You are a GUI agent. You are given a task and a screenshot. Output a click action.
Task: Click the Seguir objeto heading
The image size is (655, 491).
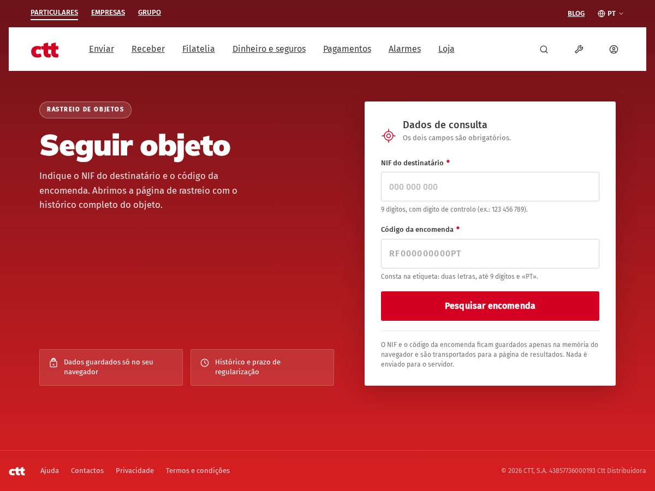[x=135, y=146]
